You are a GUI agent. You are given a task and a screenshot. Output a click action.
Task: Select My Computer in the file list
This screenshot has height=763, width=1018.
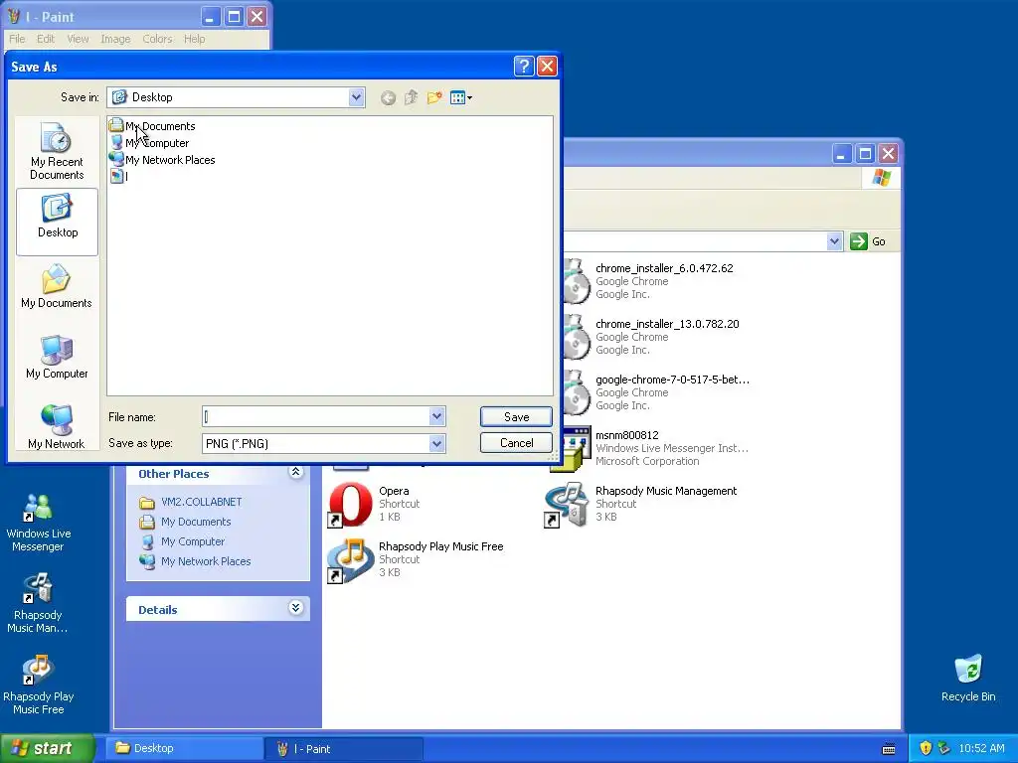150,143
